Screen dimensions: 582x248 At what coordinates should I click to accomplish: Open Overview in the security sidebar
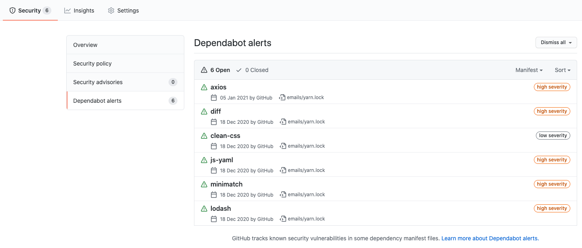(125, 45)
